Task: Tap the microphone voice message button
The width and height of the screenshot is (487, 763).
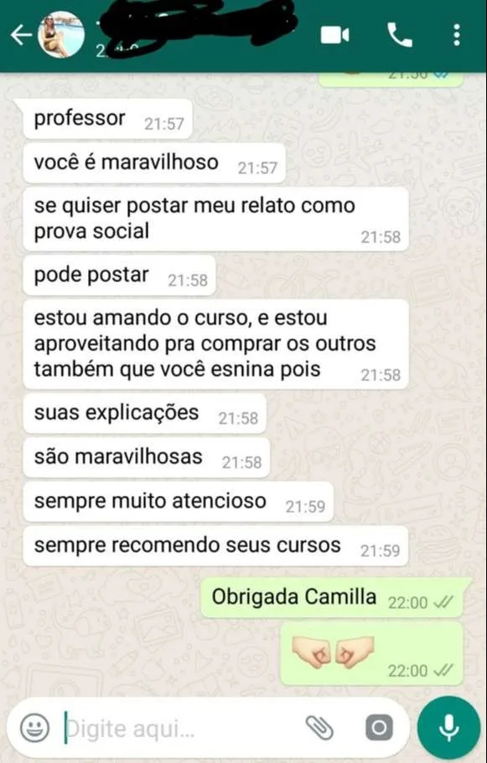Action: tap(448, 728)
